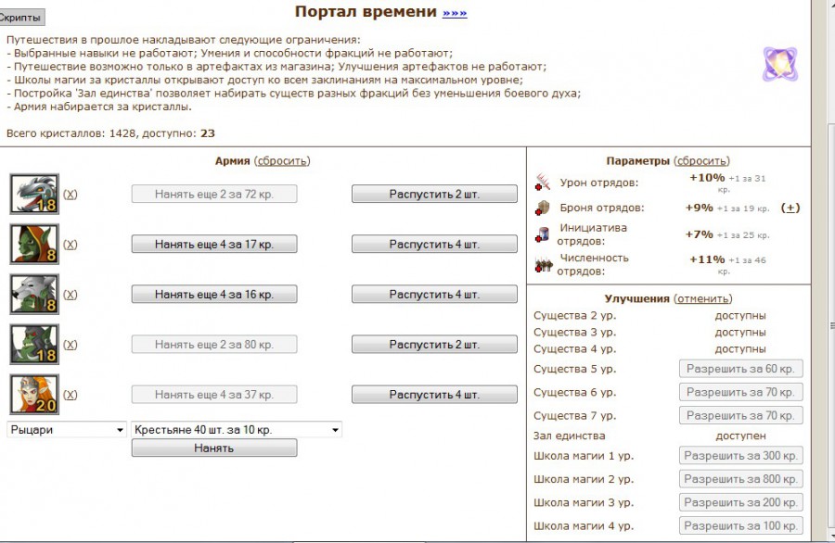Screen dimensions: 835x543
Task: Click Нанять еще 4 за 17 кр.
Action: click(214, 244)
